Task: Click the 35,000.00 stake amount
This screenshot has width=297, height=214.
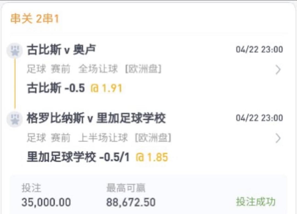Action: click(x=46, y=202)
